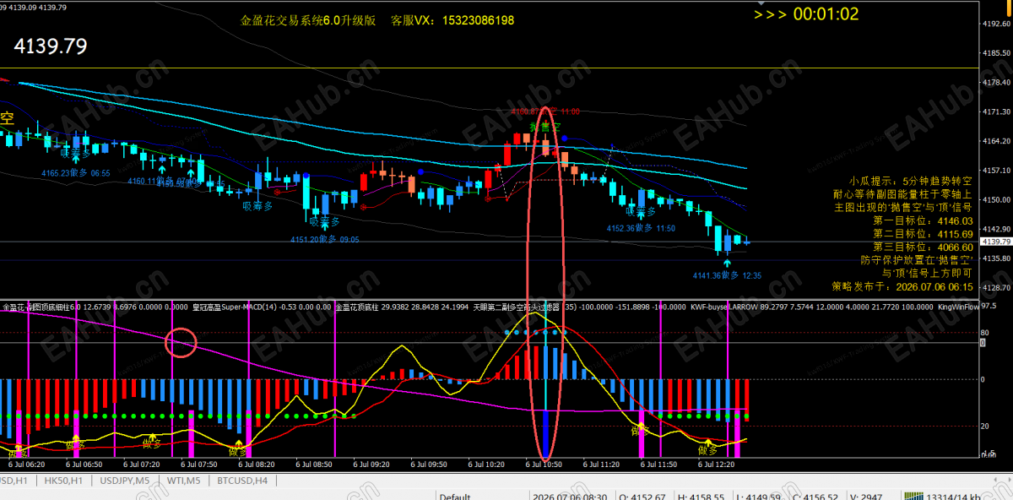The image size is (1013, 500).
Task: Select the yellow horizontal line across the chart
Action: click(490, 68)
